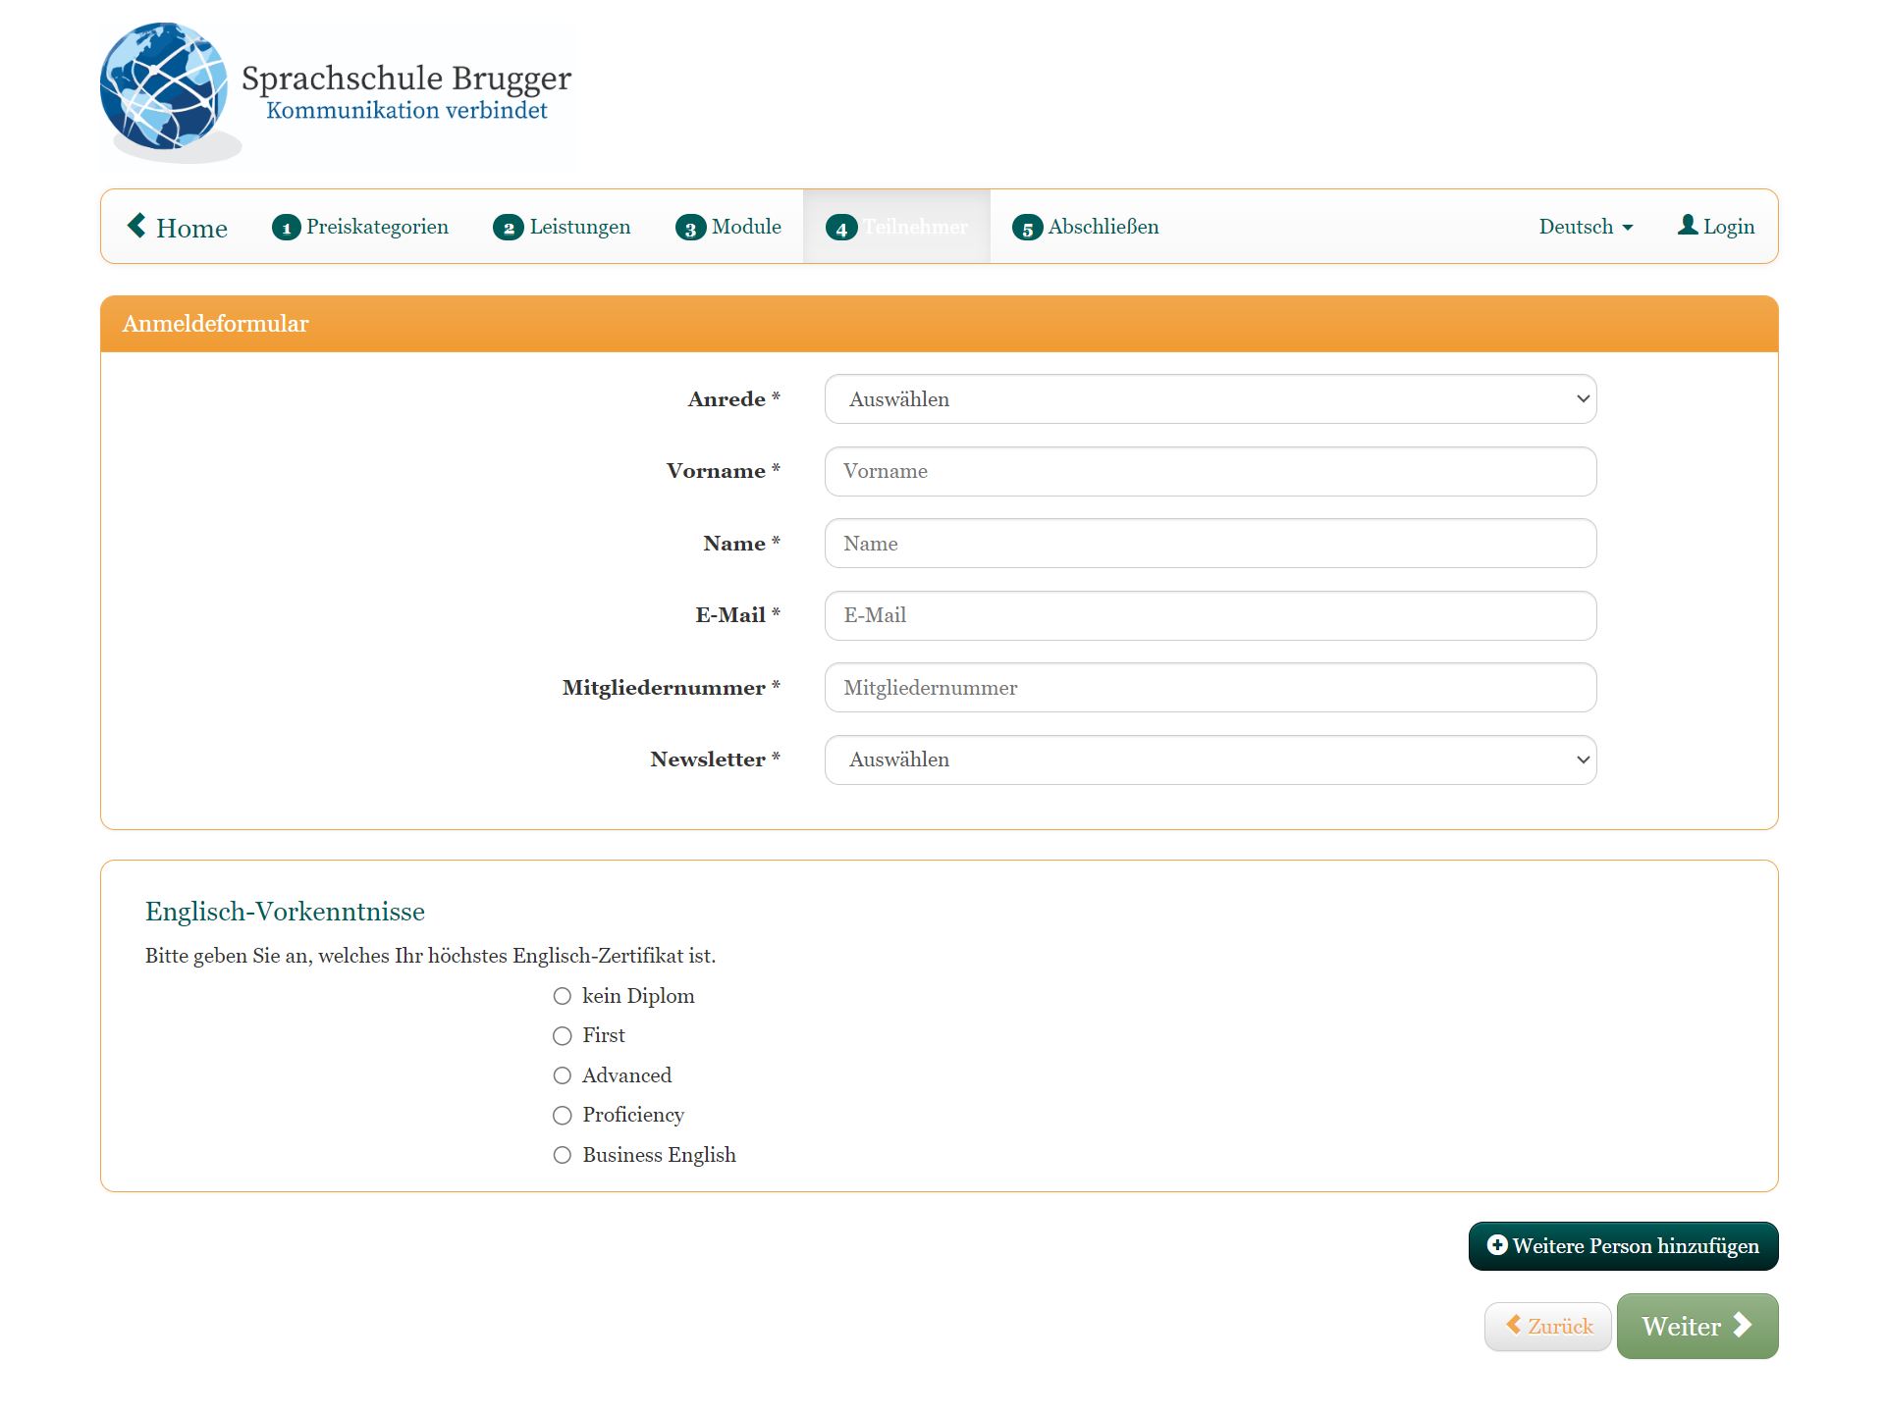Click the back-arrow icon next to Home
The height and width of the screenshot is (1414, 1885).
coord(136,225)
